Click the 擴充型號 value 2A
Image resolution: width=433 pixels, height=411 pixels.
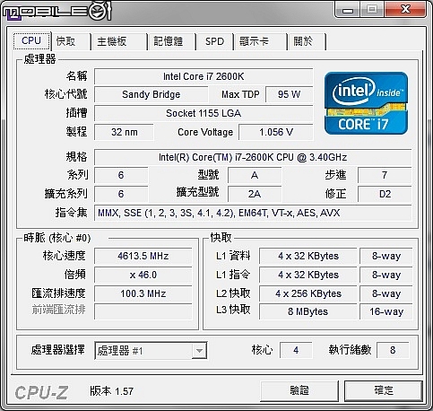click(x=255, y=194)
